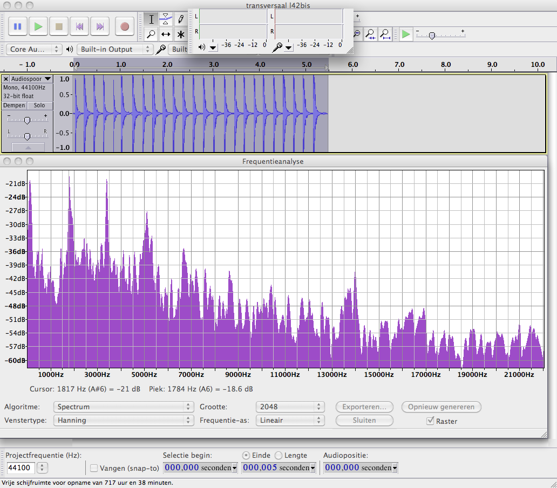This screenshot has height=488, width=557.
Task: Click the red Record button
Action: pyautogui.click(x=124, y=26)
